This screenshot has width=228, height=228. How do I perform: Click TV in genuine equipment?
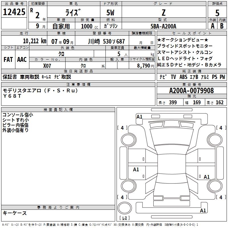pyautogui.click(x=173, y=77)
